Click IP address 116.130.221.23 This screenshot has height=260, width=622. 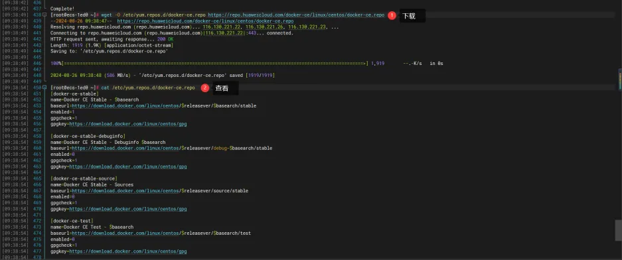(307, 27)
